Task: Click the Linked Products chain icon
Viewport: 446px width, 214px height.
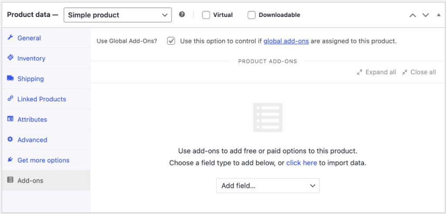Action: click(10, 99)
